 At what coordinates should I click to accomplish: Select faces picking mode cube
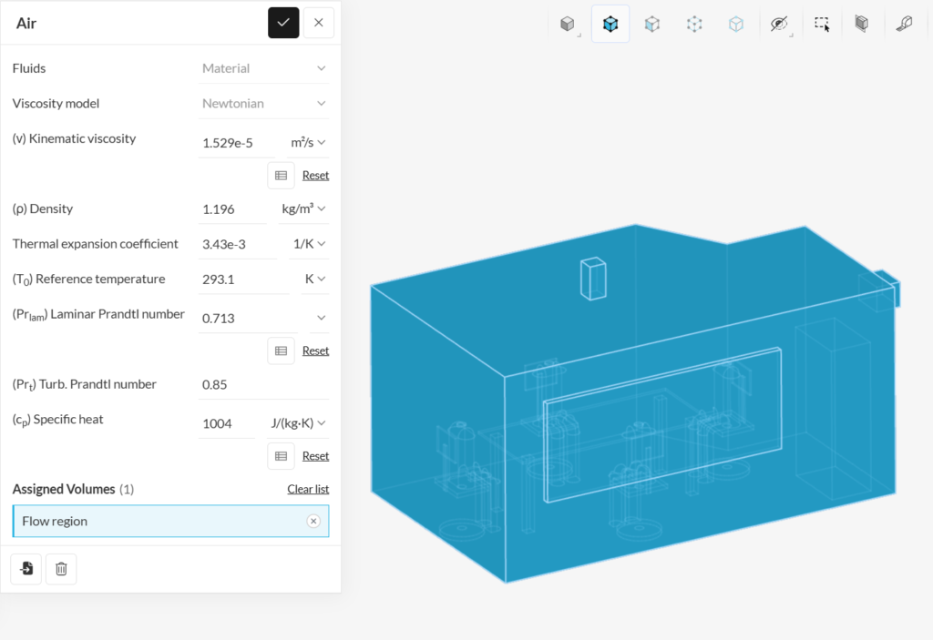652,24
